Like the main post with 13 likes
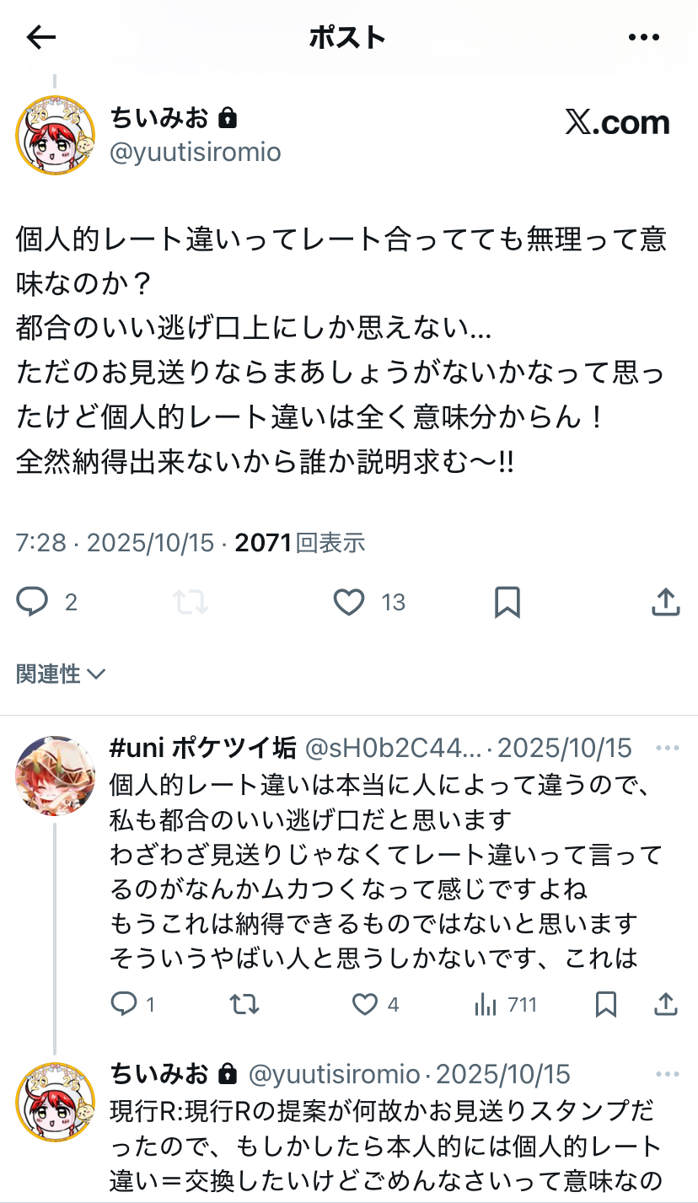 tap(349, 602)
